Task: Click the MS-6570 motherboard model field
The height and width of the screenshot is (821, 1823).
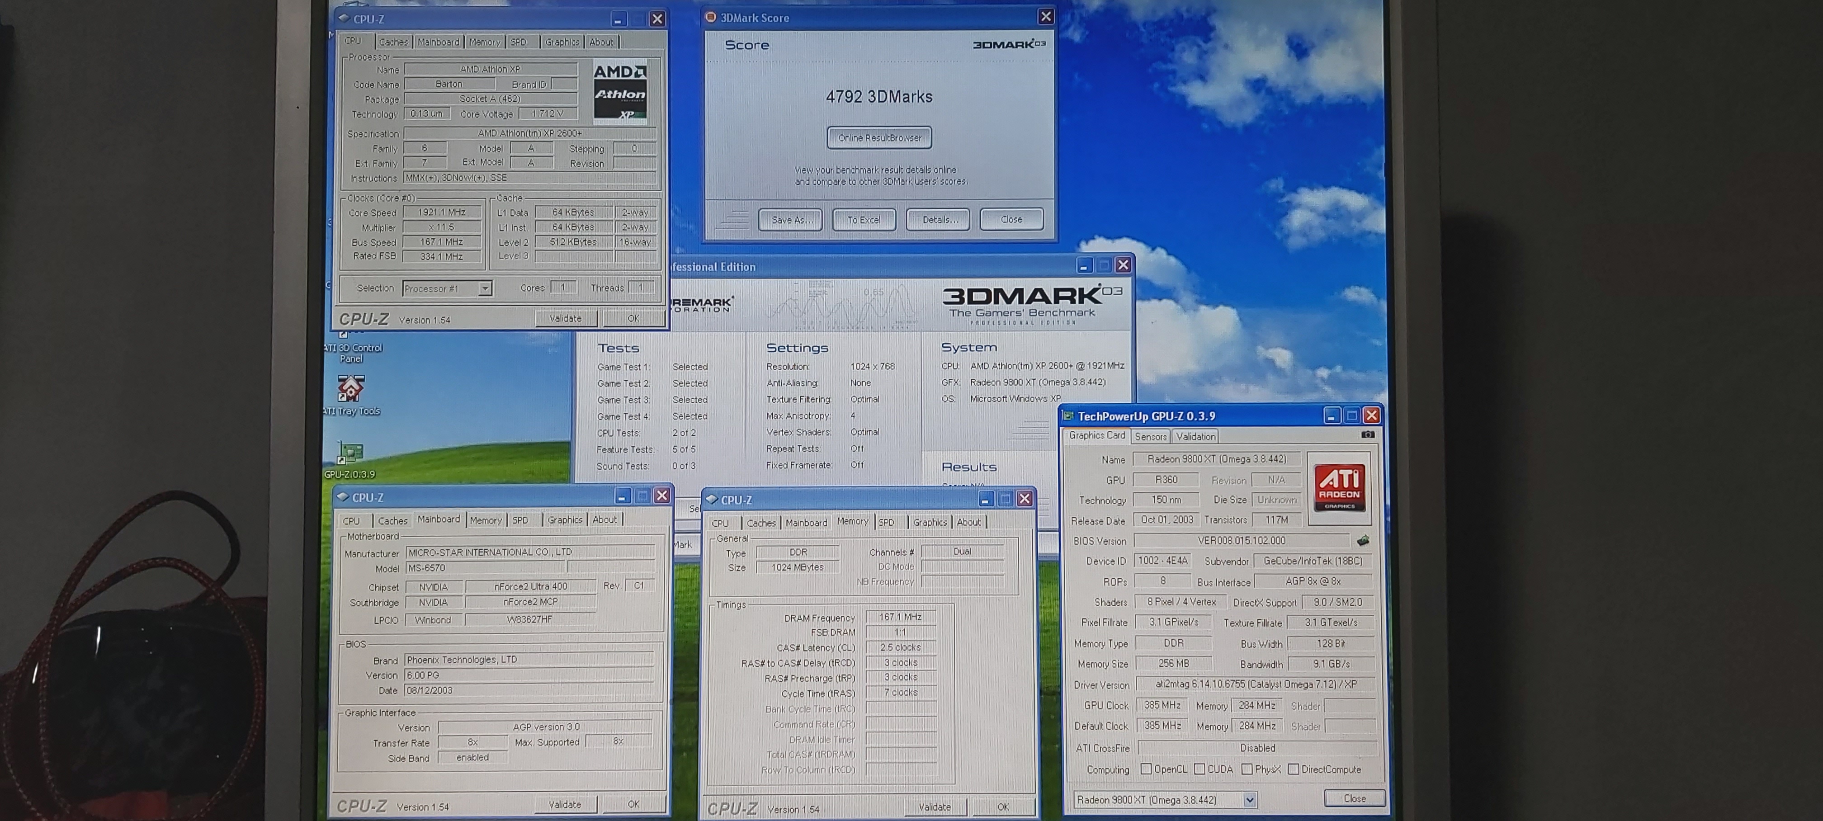Action: click(x=486, y=568)
